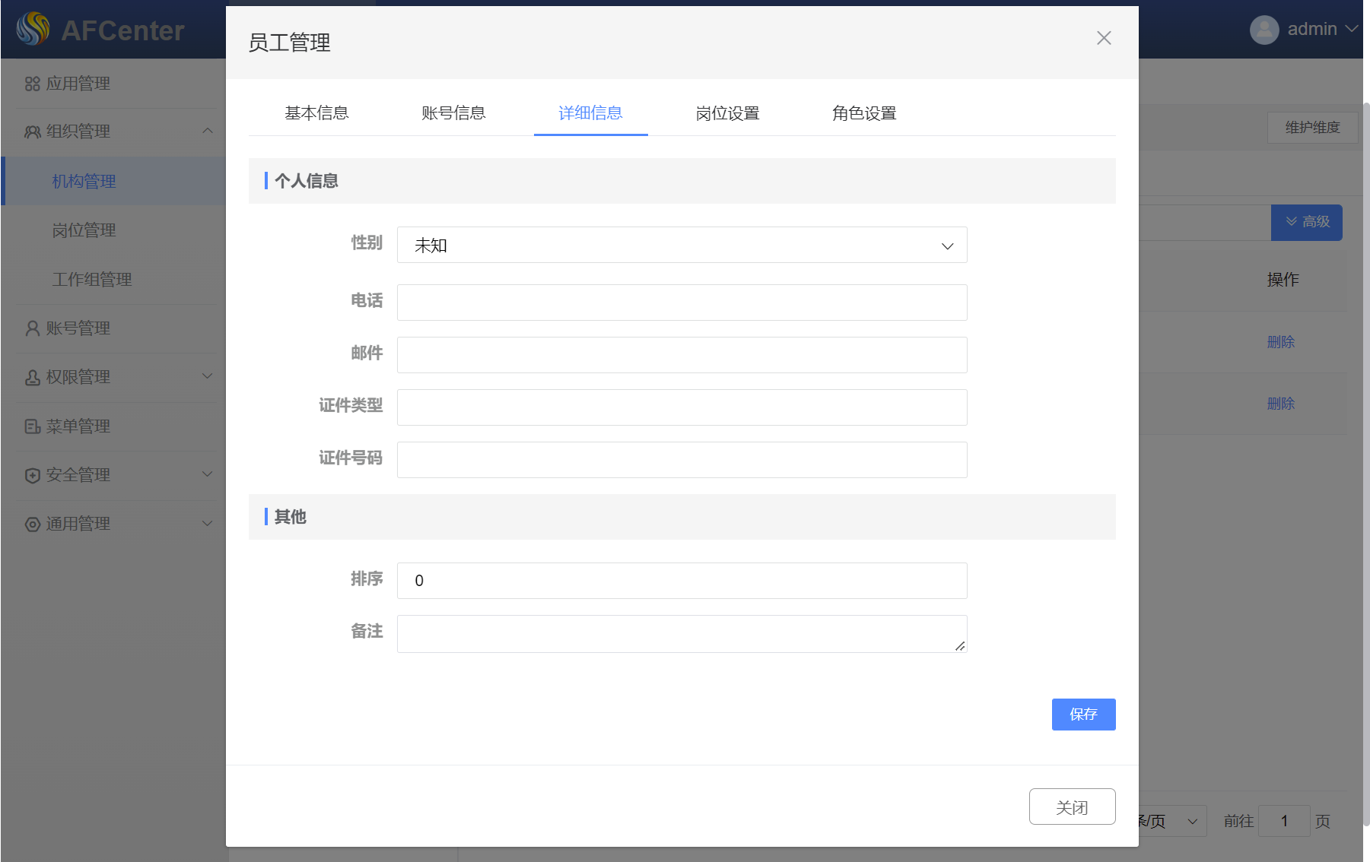Screen dimensions: 1370x862
Task: Click the 安全管理 shield icon
Action: (x=32, y=475)
